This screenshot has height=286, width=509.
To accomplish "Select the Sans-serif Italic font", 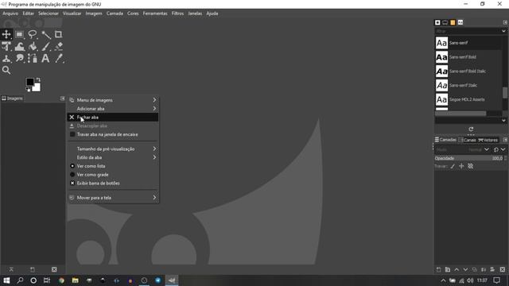I will coord(468,85).
